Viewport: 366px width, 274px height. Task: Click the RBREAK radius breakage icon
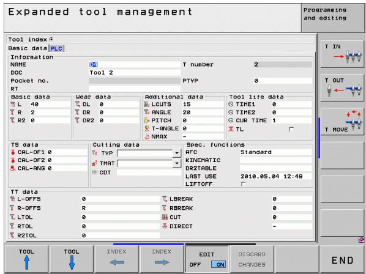pyautogui.click(x=164, y=208)
